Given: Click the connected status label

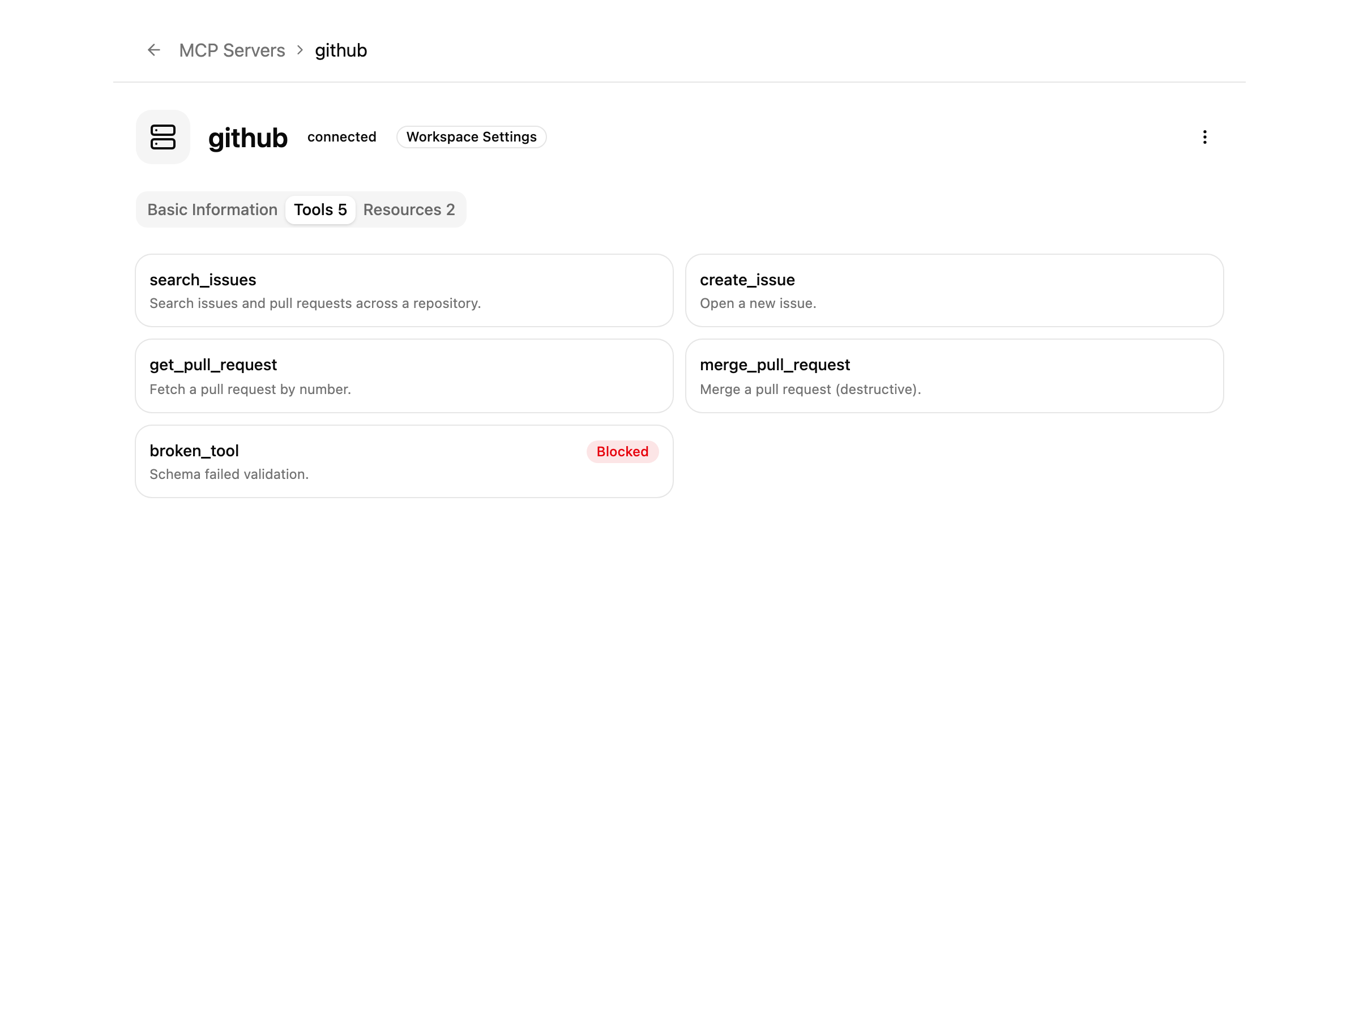Looking at the screenshot, I should 341,137.
